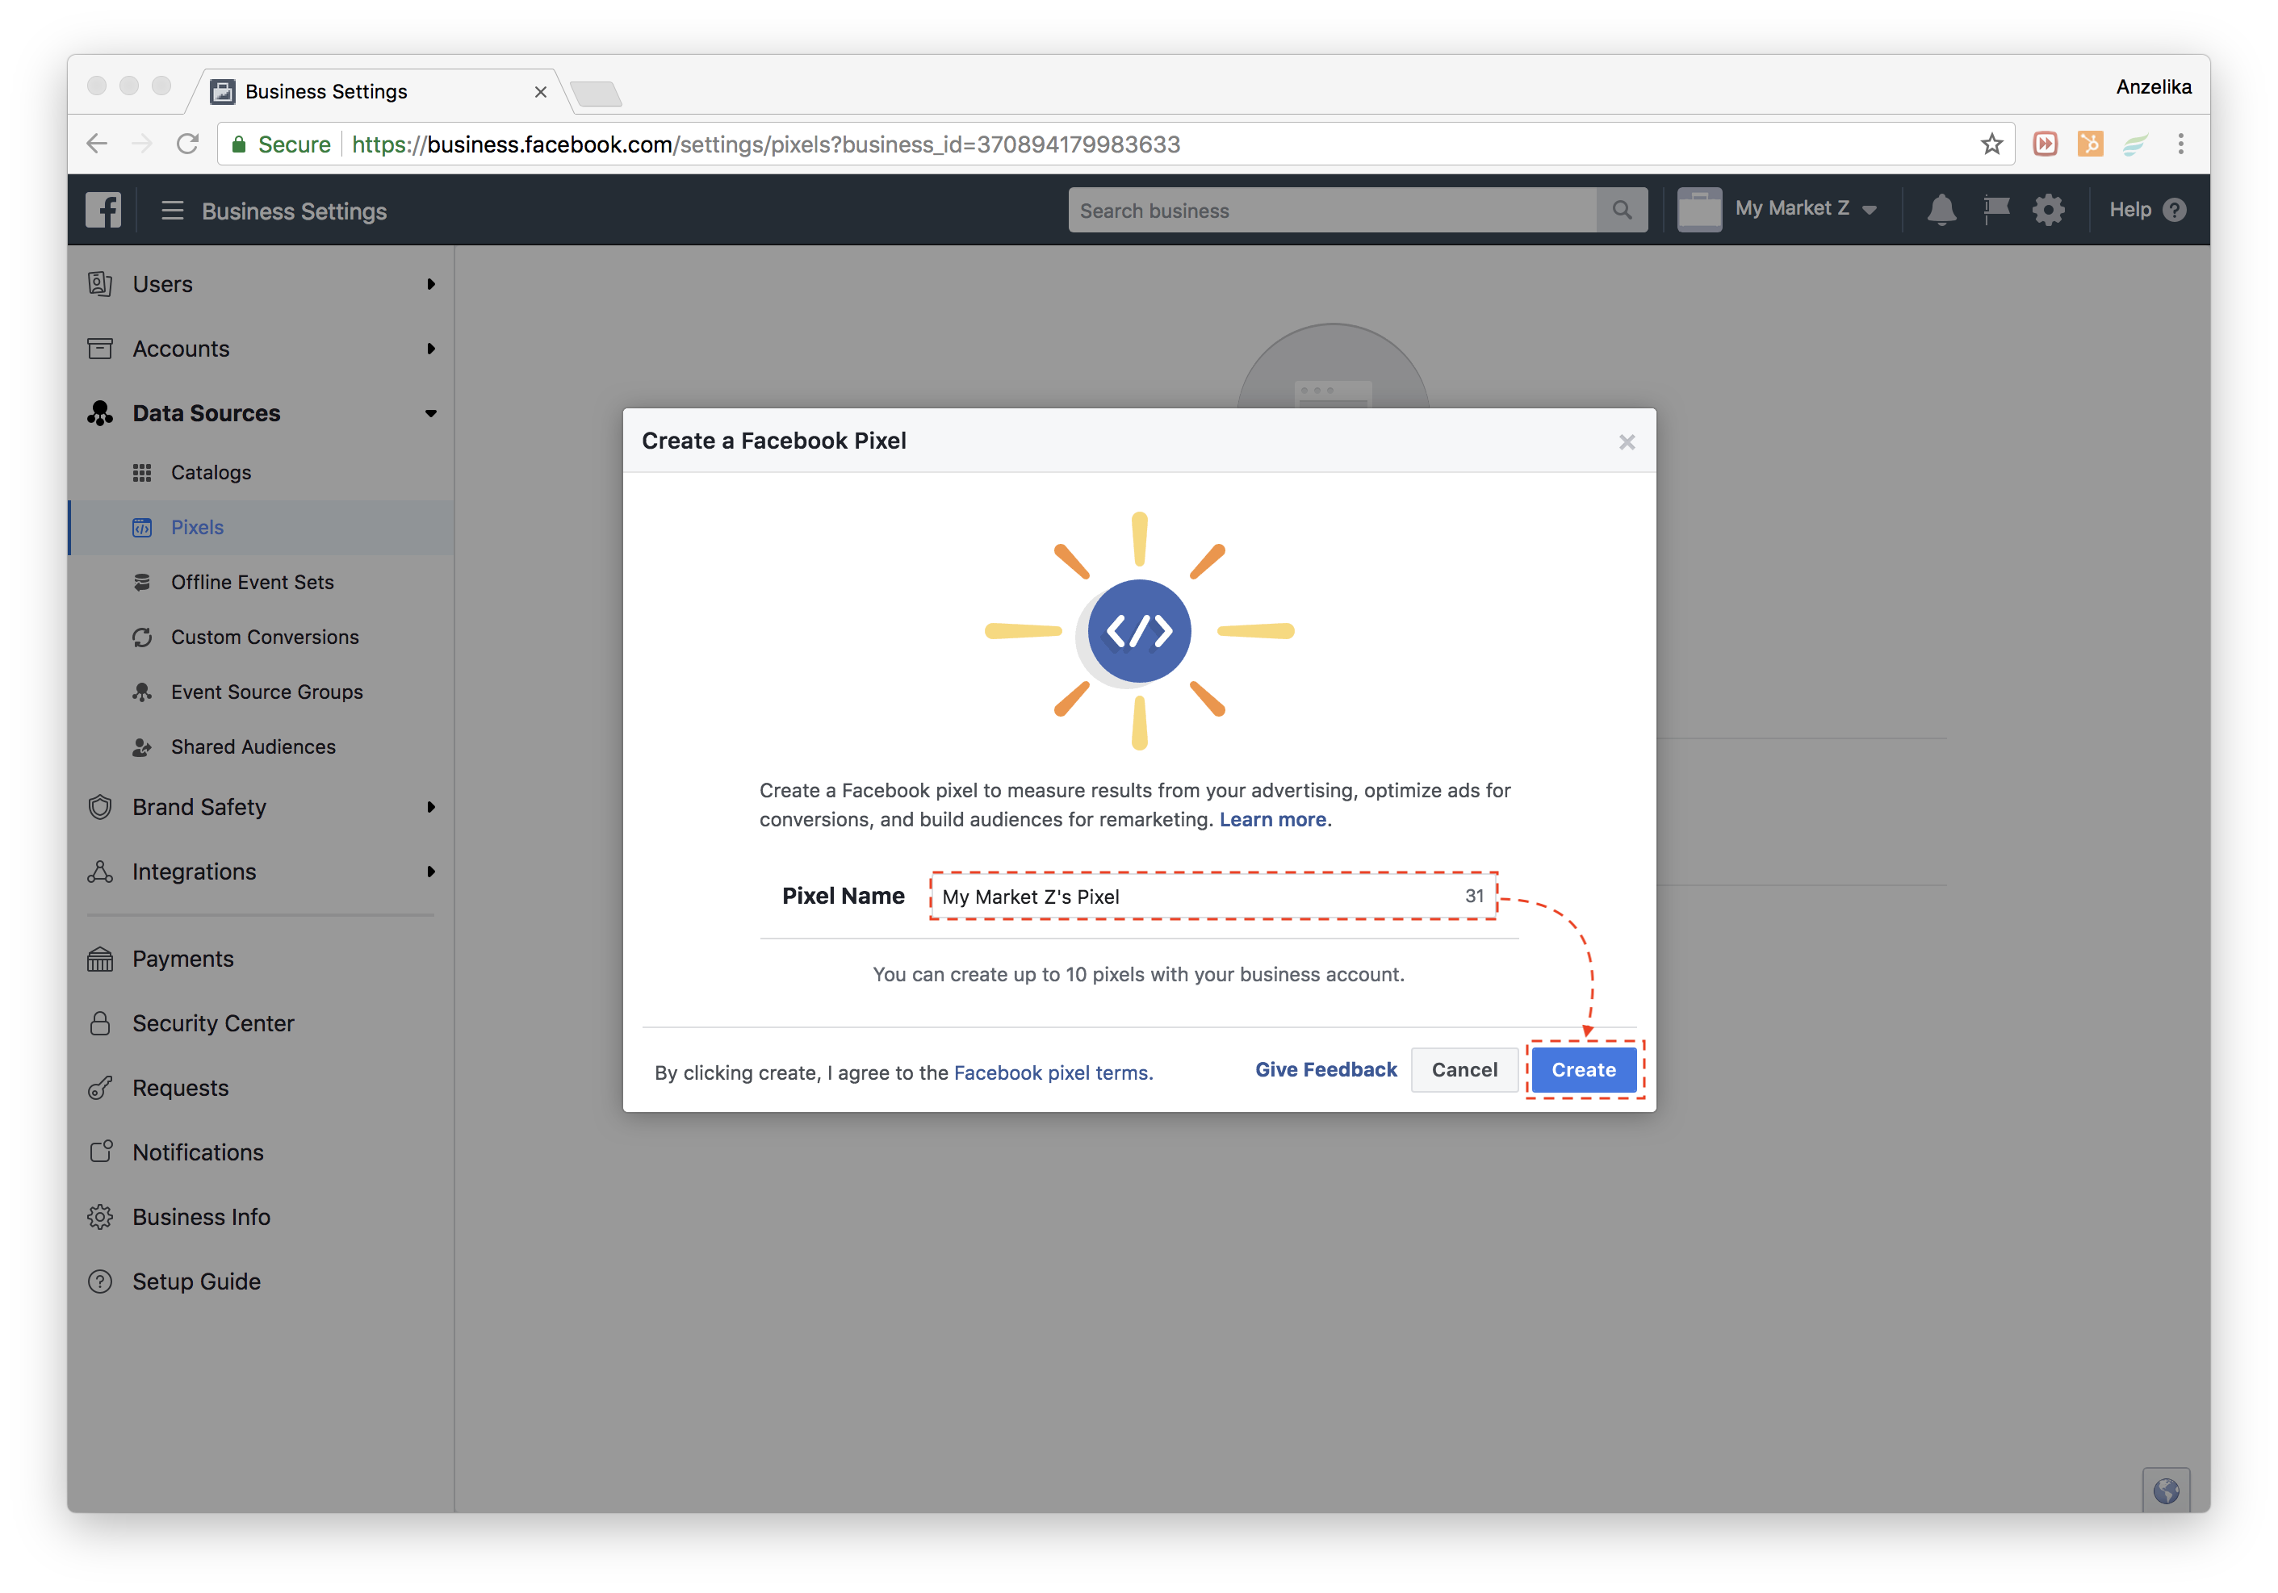The height and width of the screenshot is (1593, 2278).
Task: Click the Security Center lock icon
Action: (x=100, y=1022)
